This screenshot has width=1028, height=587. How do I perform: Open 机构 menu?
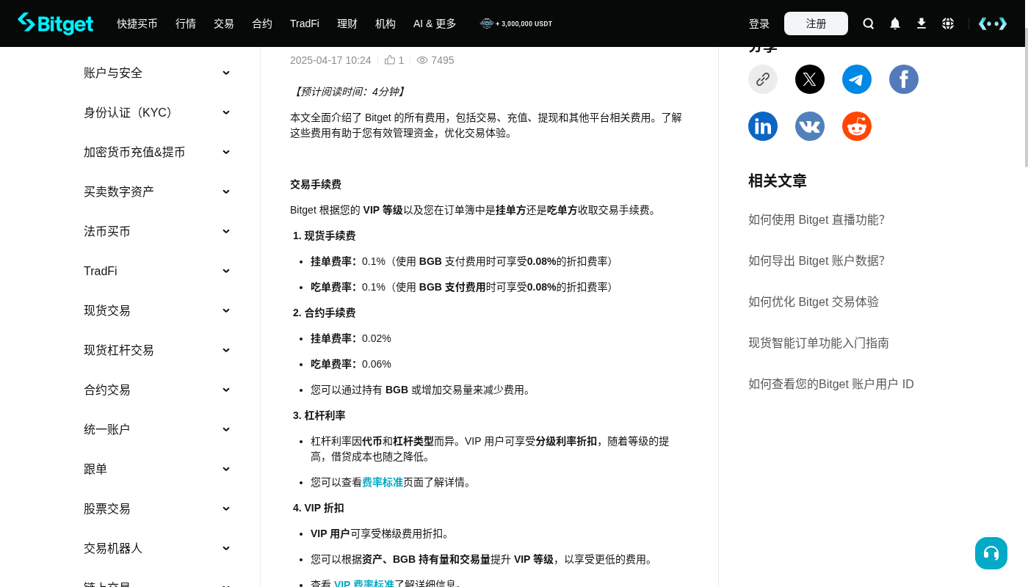(385, 23)
